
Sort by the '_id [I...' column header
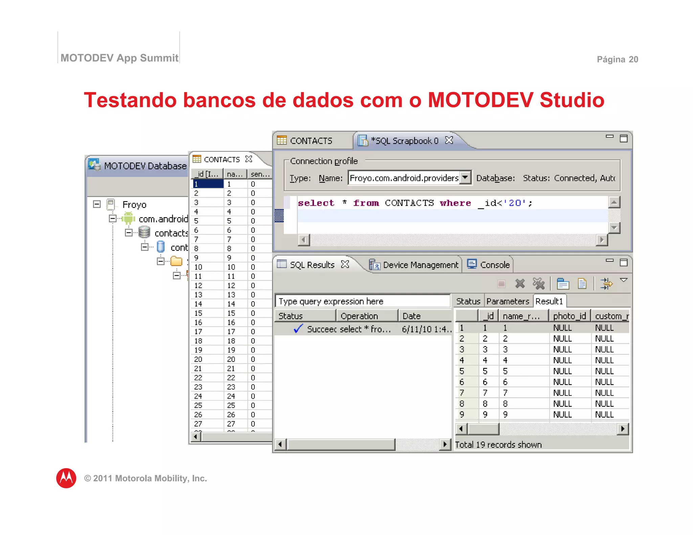(x=207, y=174)
